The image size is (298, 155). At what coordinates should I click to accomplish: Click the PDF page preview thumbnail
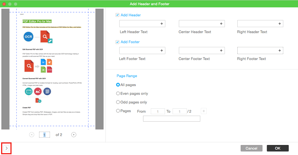(x=53, y=69)
